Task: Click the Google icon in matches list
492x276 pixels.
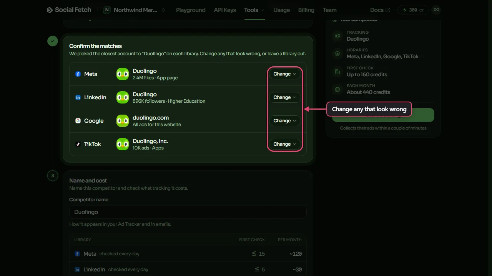Action: 78,121
